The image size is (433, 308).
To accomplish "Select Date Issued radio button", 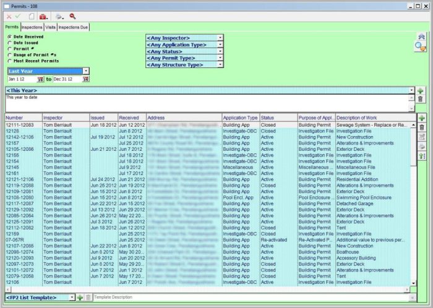I will coord(10,43).
